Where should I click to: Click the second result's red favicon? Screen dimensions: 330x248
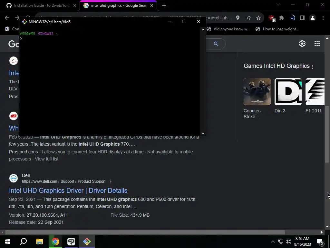[14, 116]
